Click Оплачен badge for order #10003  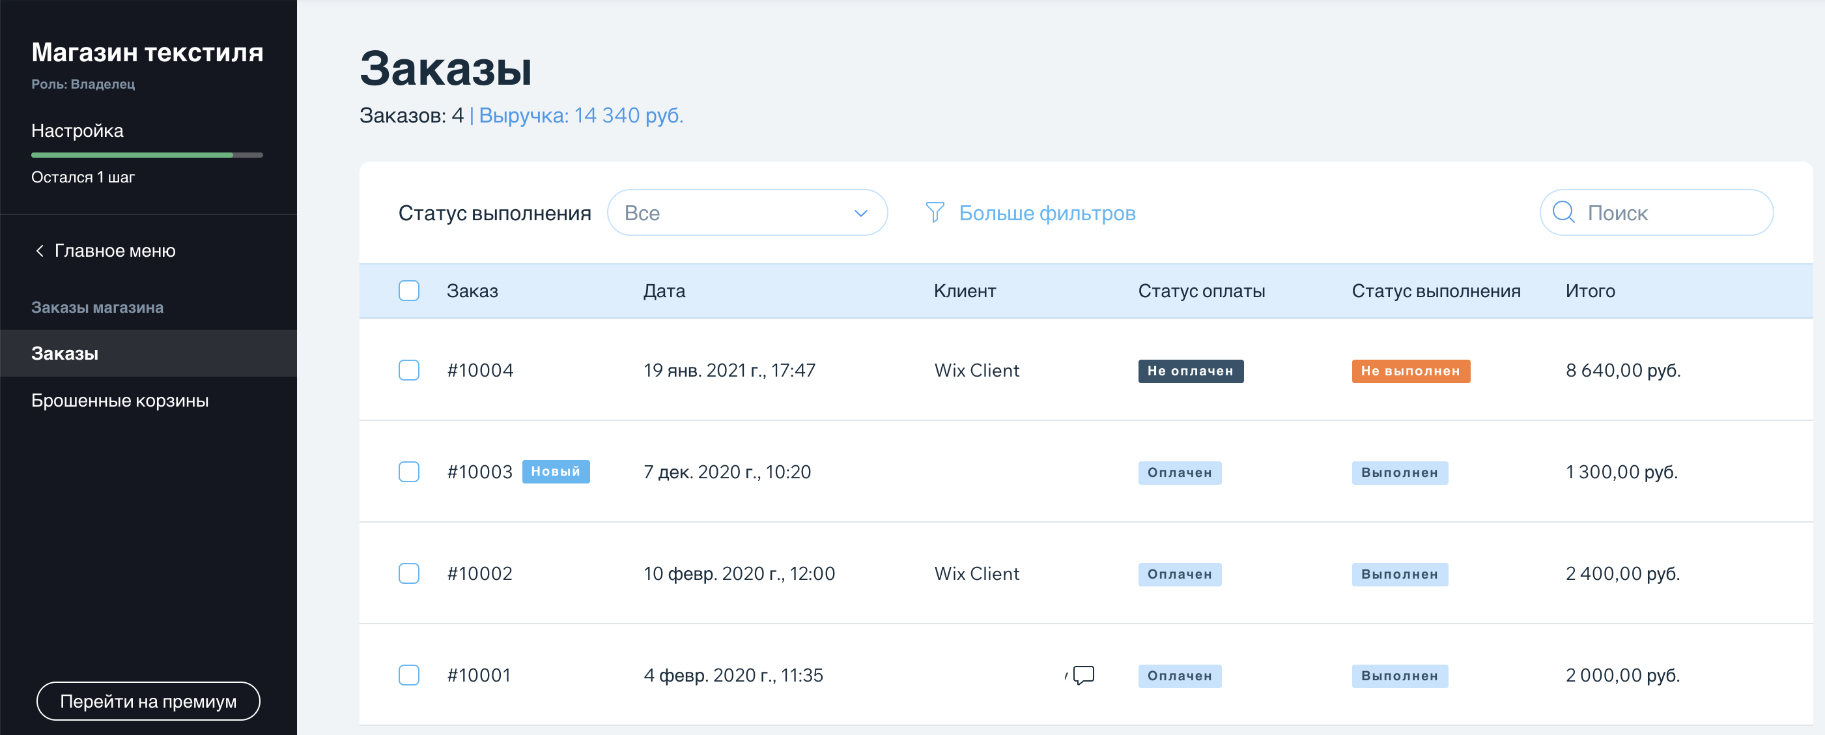pyautogui.click(x=1180, y=473)
